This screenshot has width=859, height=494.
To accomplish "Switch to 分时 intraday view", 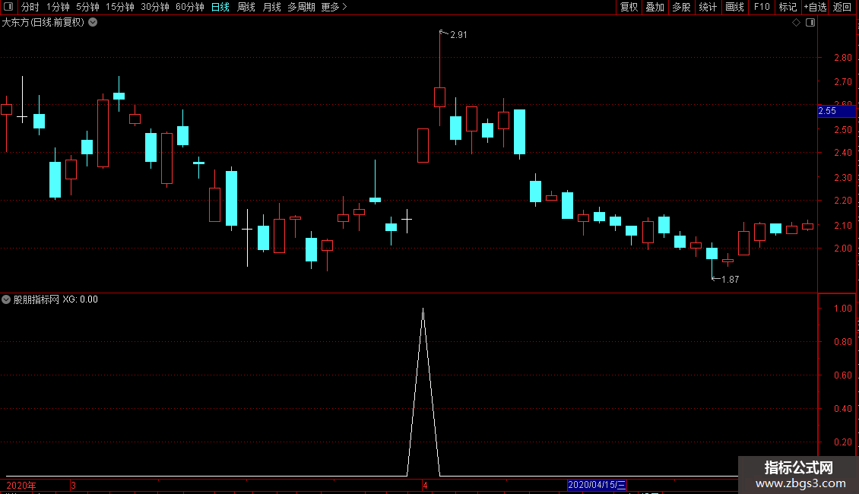I will point(30,7).
